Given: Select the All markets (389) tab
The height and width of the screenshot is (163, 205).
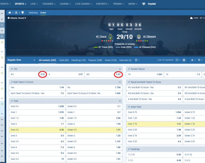Looking at the screenshot, I should [47, 60].
